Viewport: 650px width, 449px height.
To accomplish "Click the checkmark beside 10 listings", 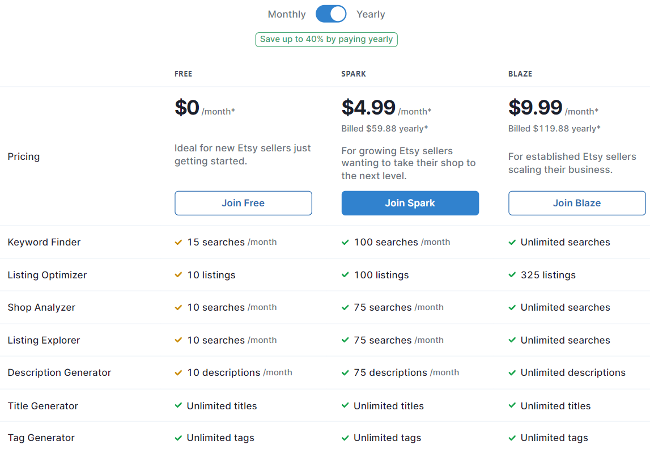I will coord(179,275).
